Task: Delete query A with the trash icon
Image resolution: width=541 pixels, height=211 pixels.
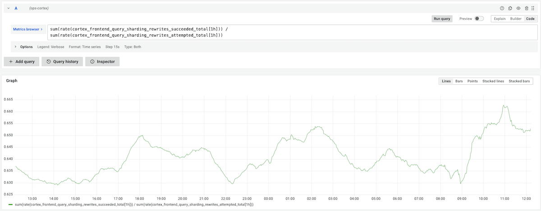Action: [527, 8]
